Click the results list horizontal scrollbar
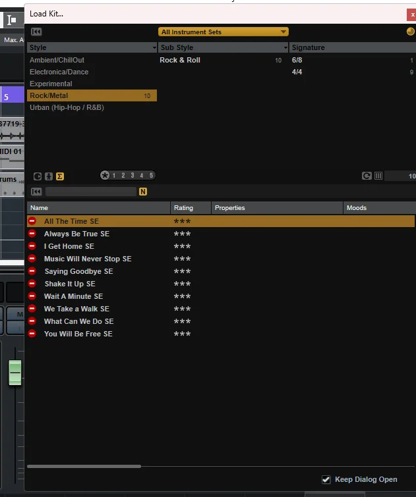 [84, 466]
